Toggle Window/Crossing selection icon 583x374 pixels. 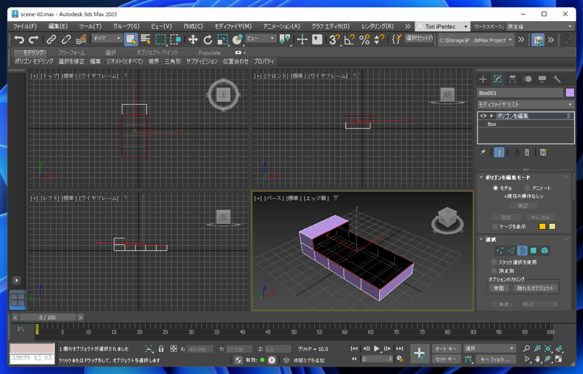click(x=175, y=39)
